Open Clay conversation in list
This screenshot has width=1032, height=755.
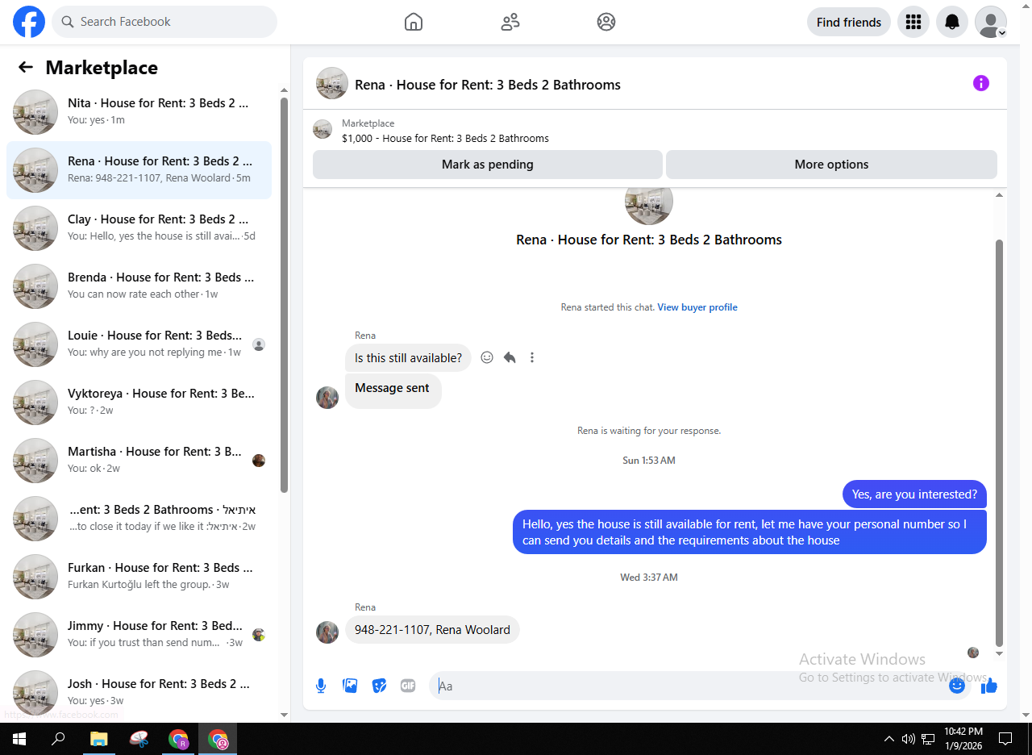pyautogui.click(x=139, y=228)
